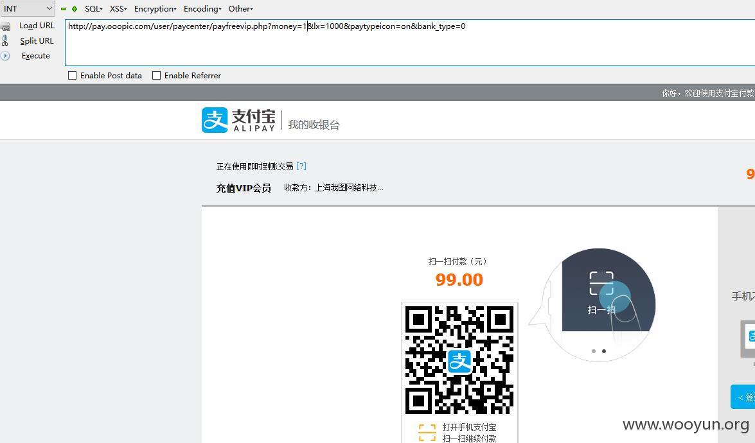Click the Execute label
The width and height of the screenshot is (755, 443).
click(35, 56)
